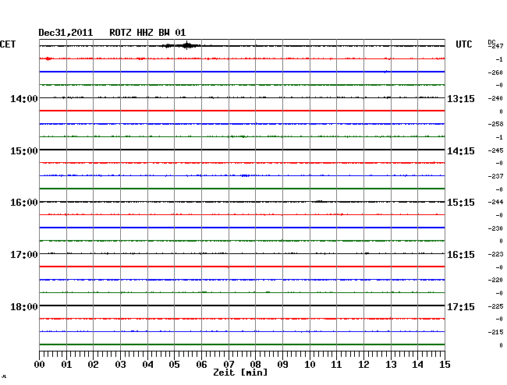Click the date label "Dec31,2011"
507x385 pixels.
click(66, 33)
